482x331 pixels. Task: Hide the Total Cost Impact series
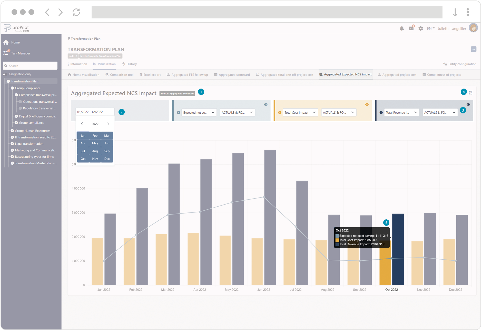click(x=367, y=104)
